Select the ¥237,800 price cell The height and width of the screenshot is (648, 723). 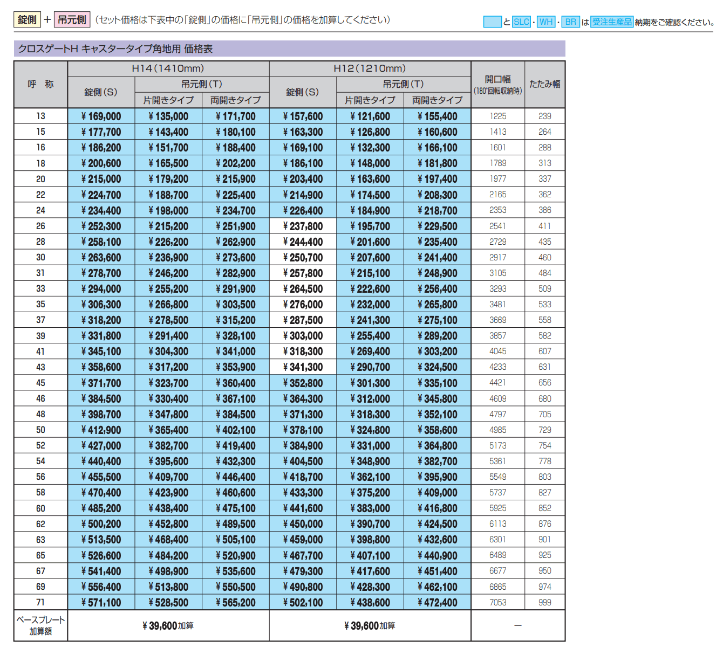(303, 226)
